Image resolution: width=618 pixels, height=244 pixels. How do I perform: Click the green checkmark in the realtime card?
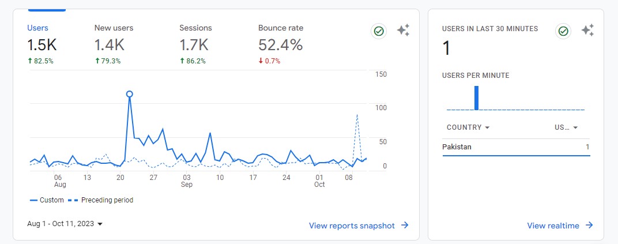click(563, 31)
